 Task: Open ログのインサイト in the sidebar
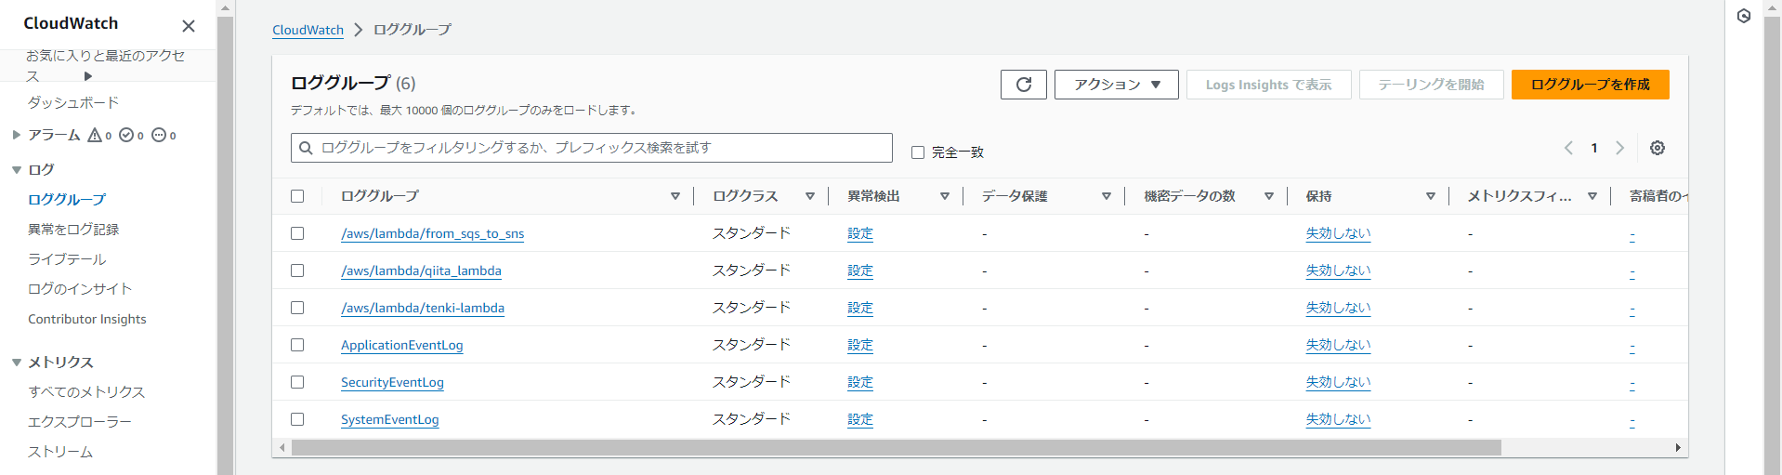point(80,289)
